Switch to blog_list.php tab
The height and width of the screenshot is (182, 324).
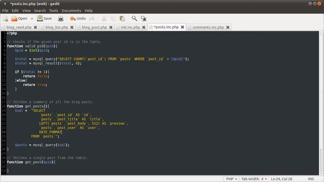pos(57,27)
